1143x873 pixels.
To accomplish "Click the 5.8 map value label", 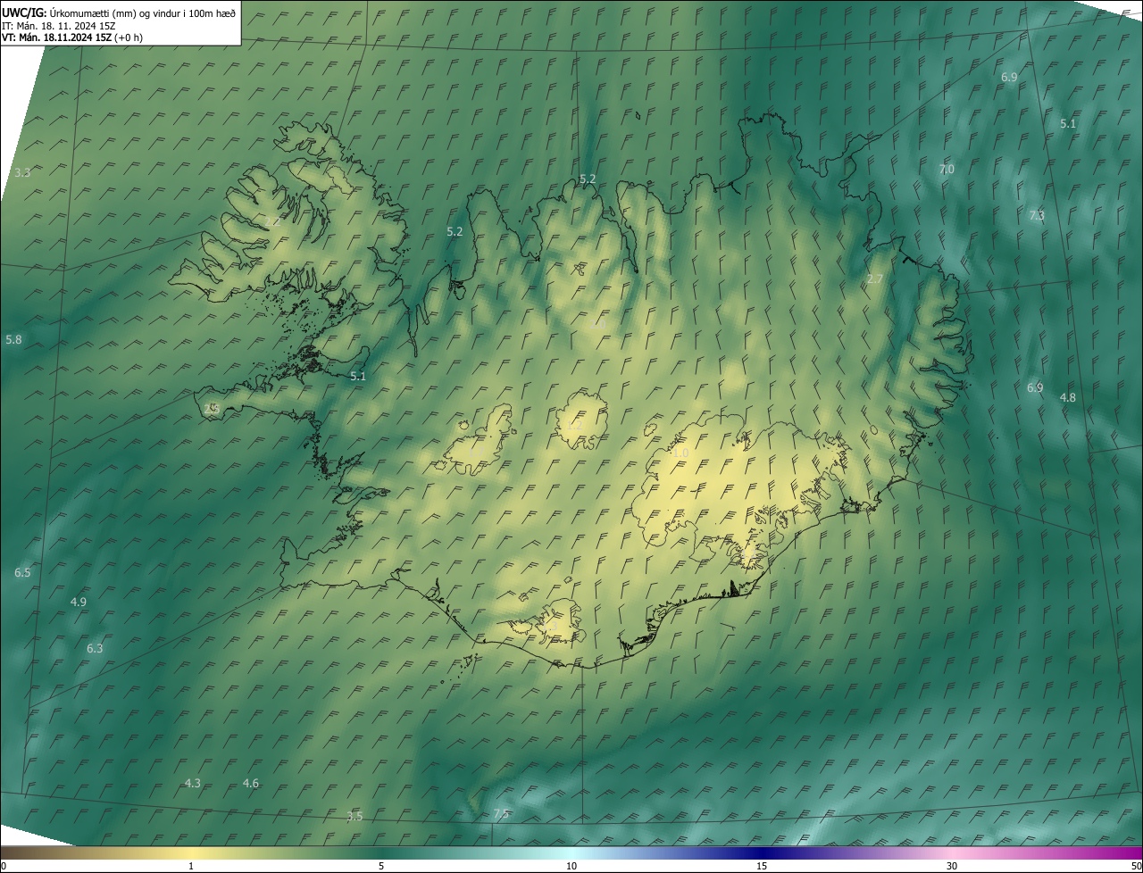I will pos(13,339).
